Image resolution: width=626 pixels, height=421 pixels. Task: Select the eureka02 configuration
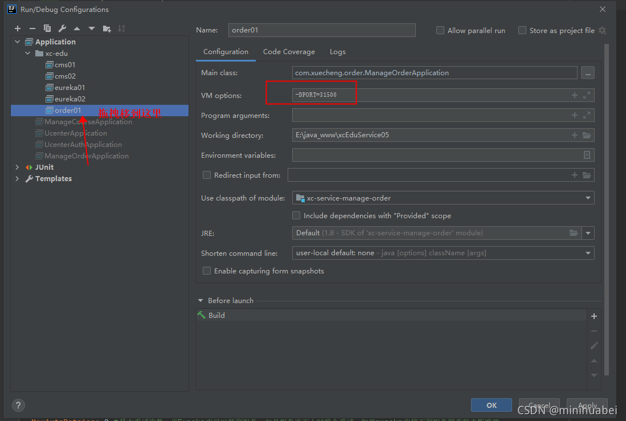coord(70,99)
